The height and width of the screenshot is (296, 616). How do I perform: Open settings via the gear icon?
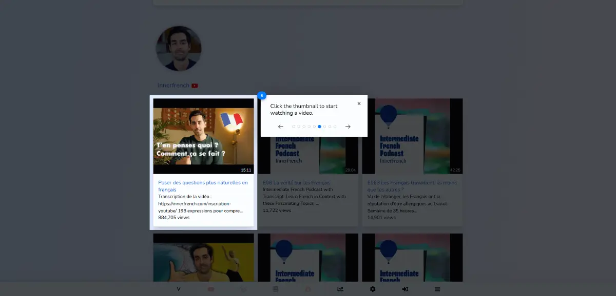point(373,289)
